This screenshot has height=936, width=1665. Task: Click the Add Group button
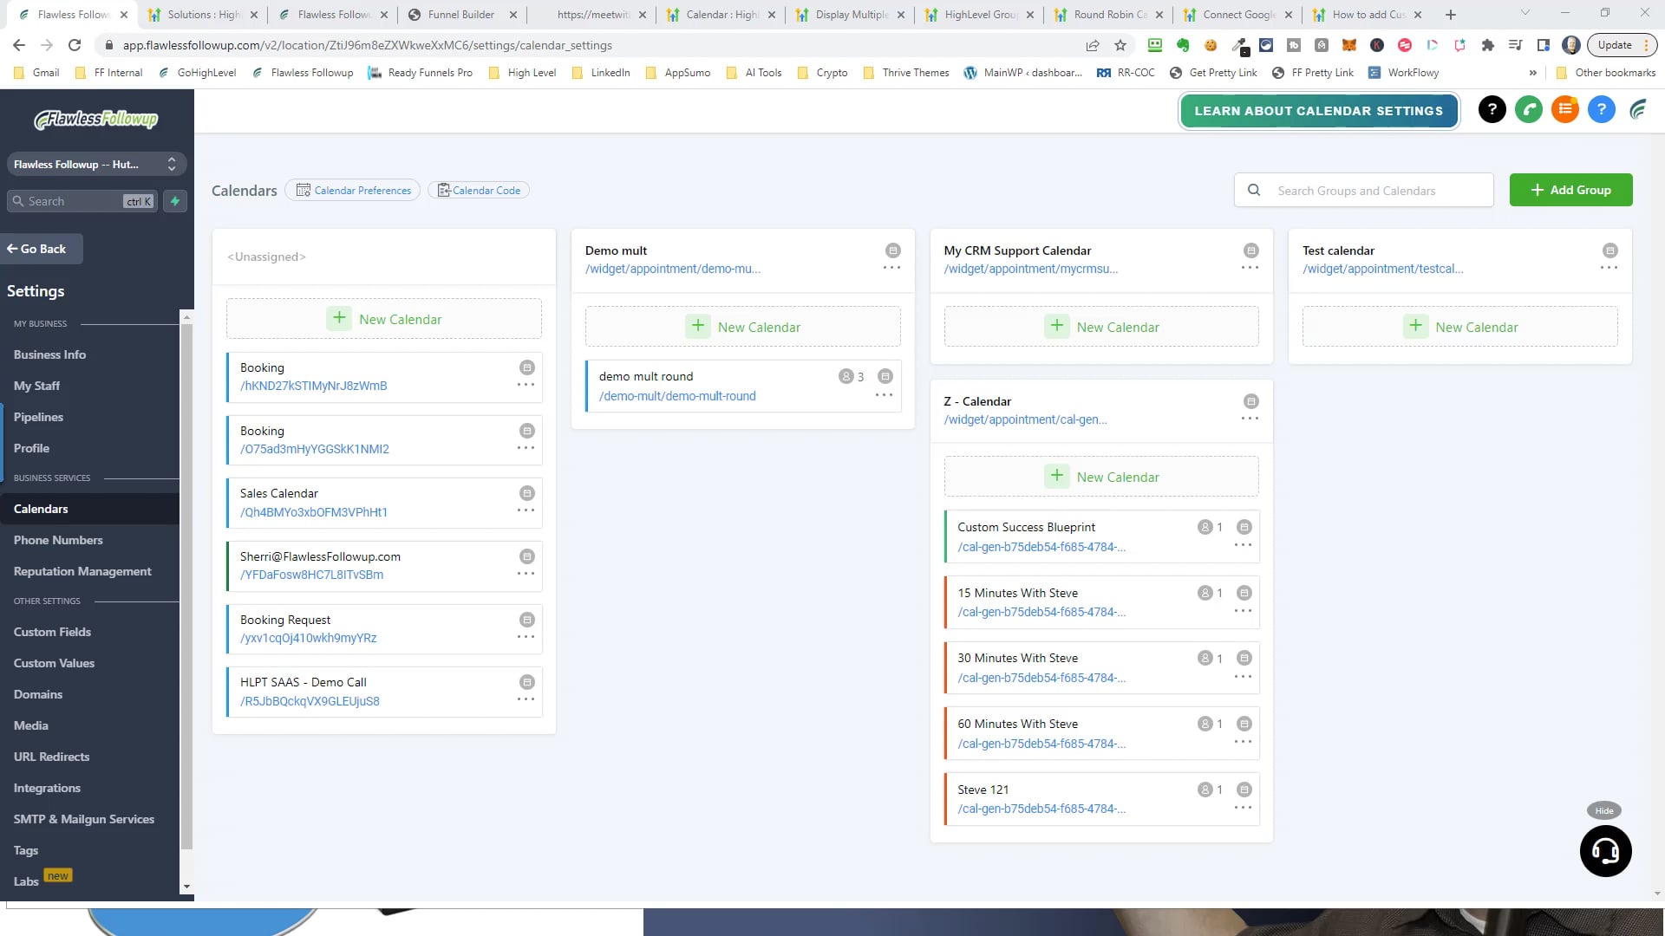pos(1570,190)
